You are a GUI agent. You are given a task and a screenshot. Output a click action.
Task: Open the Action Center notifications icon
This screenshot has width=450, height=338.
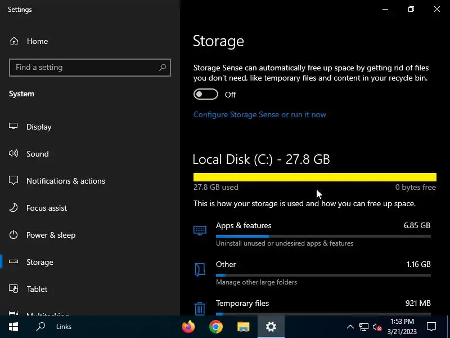[x=431, y=327]
